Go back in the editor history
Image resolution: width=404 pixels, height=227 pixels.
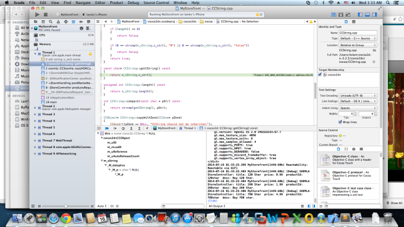pos(106,21)
